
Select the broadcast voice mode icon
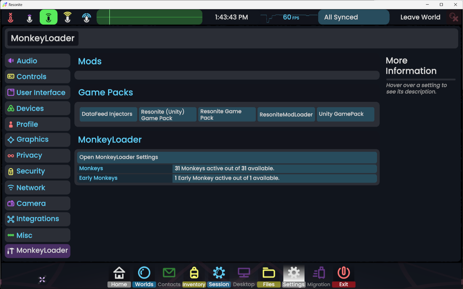87,17
